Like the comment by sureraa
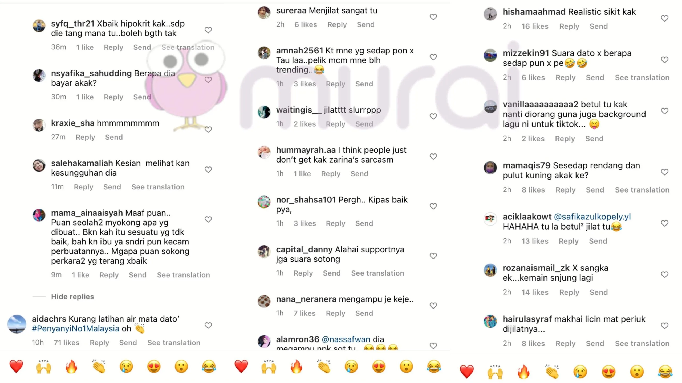The height and width of the screenshot is (383, 682). pyautogui.click(x=433, y=17)
